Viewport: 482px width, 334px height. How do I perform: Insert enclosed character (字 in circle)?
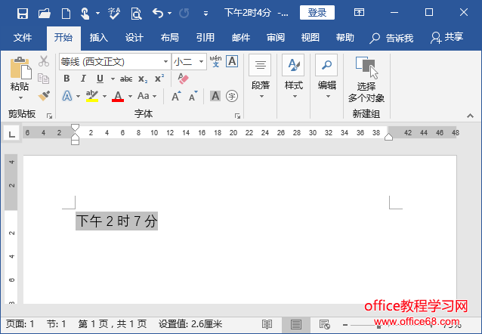point(232,96)
